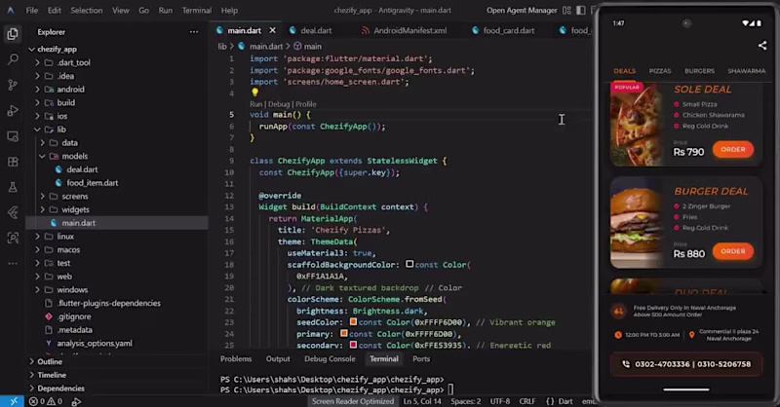Click the location pin icon in emulator
The image size is (780, 407).
click(691, 335)
